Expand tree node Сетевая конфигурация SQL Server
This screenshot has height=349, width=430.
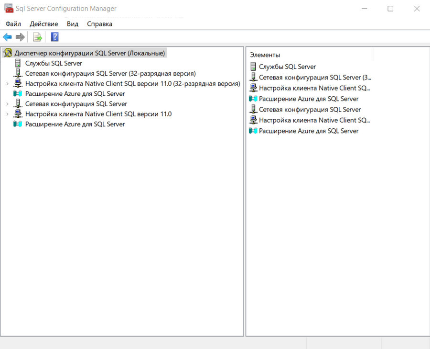click(x=7, y=104)
